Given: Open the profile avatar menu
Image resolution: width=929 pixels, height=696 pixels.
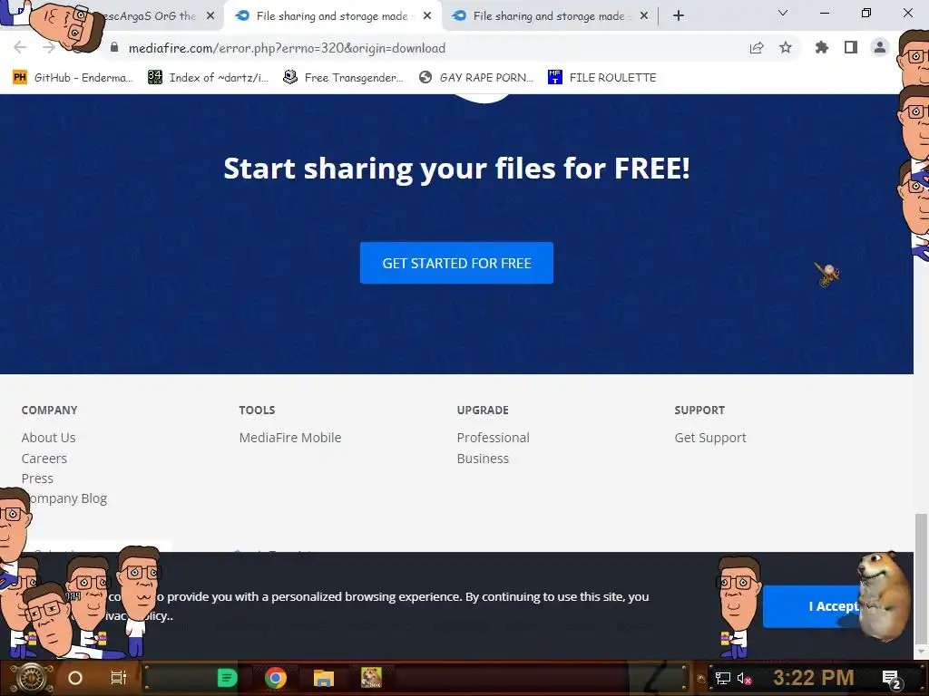Looking at the screenshot, I should click(880, 47).
